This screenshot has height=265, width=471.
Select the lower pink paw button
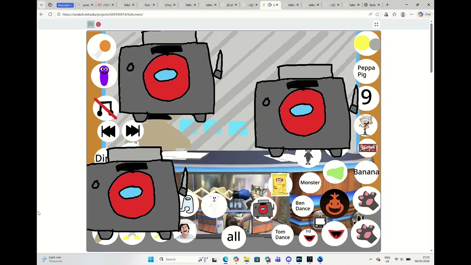[x=366, y=233]
